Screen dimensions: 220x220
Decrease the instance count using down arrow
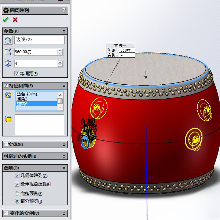pos(60,65)
